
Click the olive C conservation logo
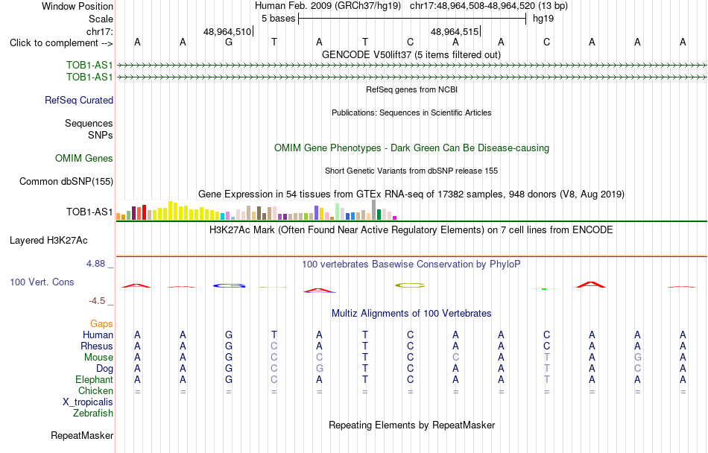[x=410, y=285]
